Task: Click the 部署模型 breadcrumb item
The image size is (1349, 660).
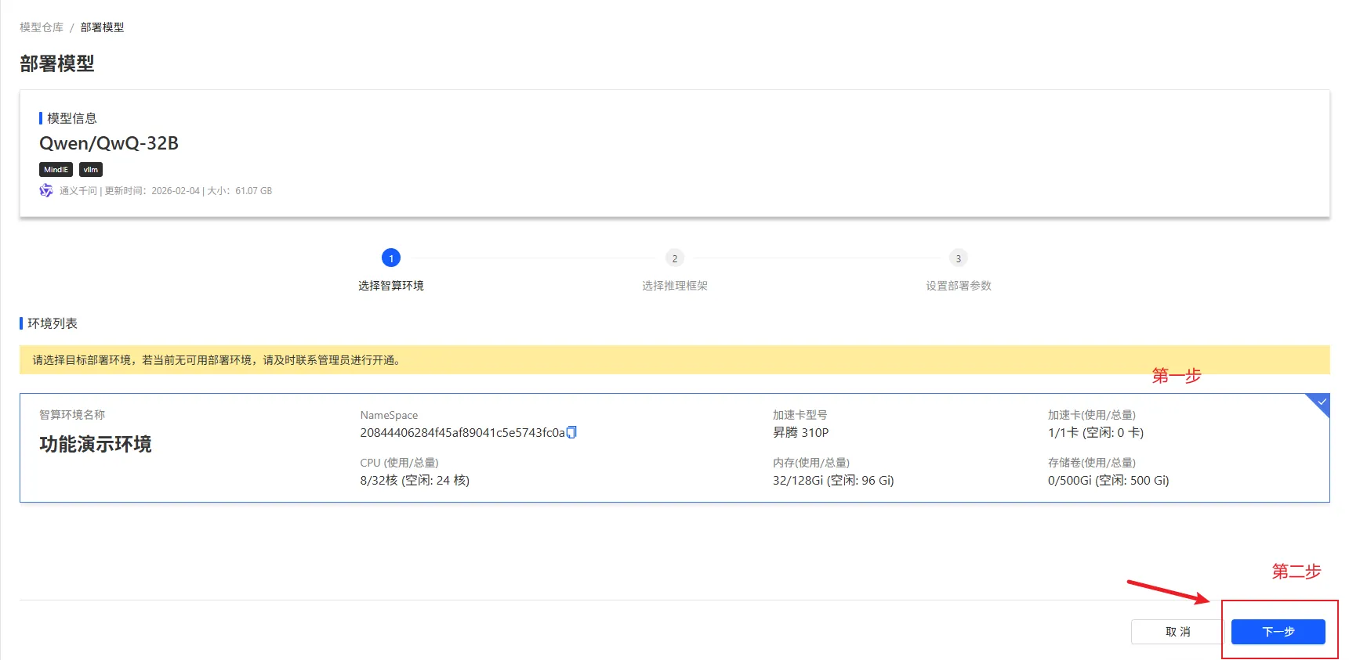Action: tap(102, 27)
